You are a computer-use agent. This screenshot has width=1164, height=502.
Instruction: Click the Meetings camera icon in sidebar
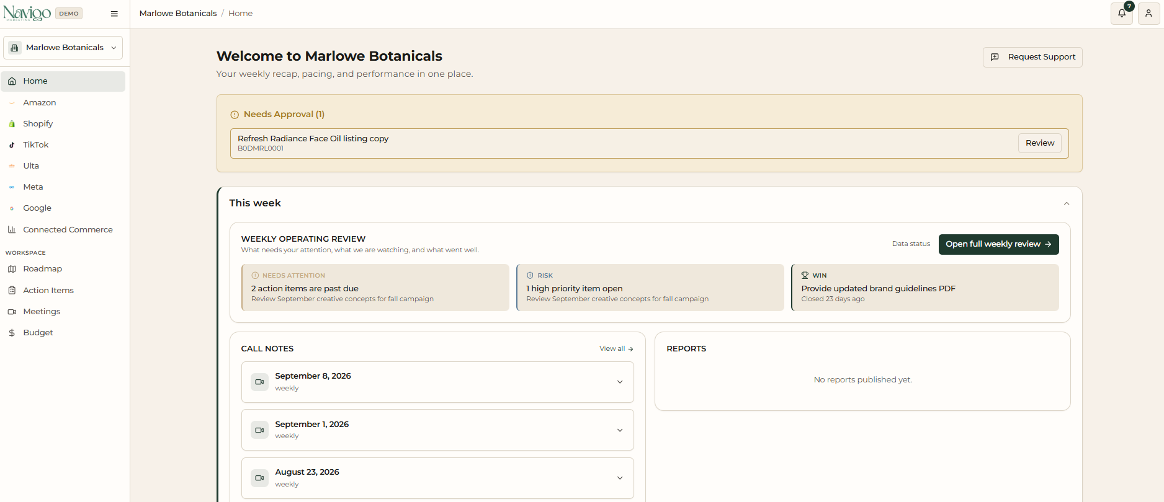[12, 312]
